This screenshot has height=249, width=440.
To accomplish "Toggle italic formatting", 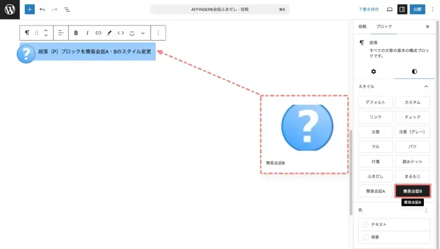I will click(x=88, y=33).
